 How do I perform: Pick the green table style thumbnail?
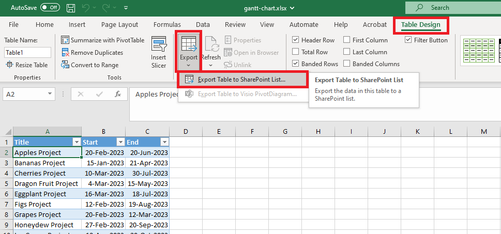click(478, 51)
